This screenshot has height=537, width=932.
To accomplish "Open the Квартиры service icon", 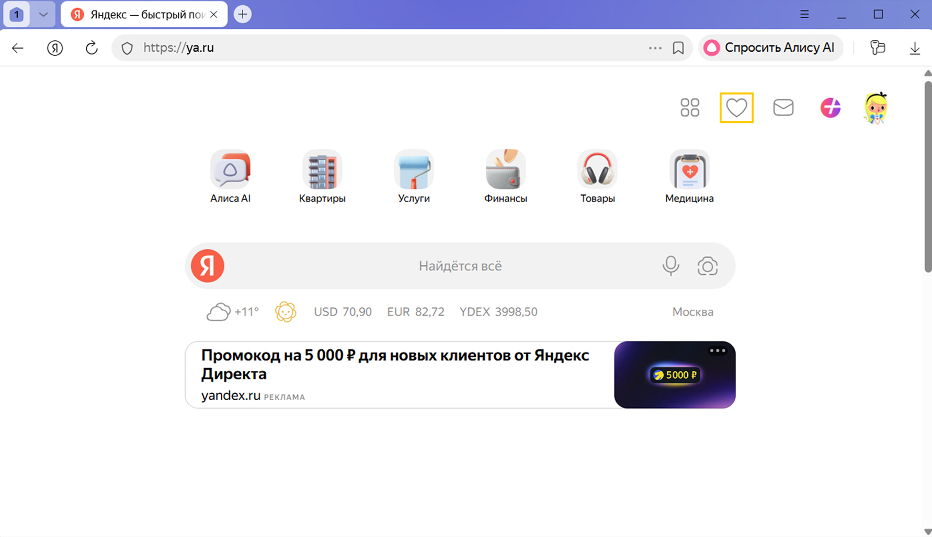I will click(322, 169).
